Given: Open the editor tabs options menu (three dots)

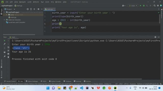Looking at the screenshot, I should [159, 9].
